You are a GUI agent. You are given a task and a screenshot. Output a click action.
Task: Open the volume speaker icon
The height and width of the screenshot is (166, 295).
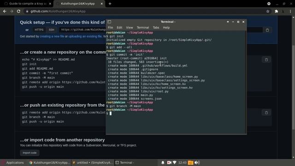pos(197,163)
